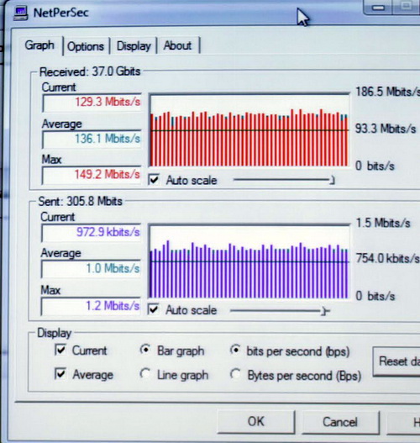
Task: Click the OK button
Action: 256,422
